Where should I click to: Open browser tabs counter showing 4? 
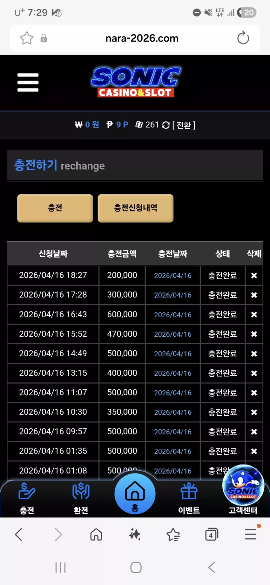pos(212,535)
